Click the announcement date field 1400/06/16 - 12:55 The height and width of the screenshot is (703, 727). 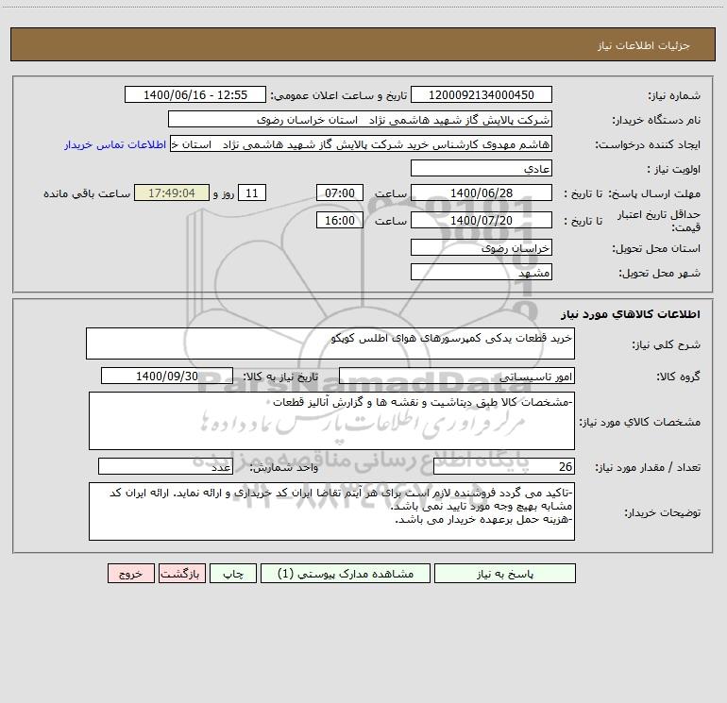coord(195,95)
